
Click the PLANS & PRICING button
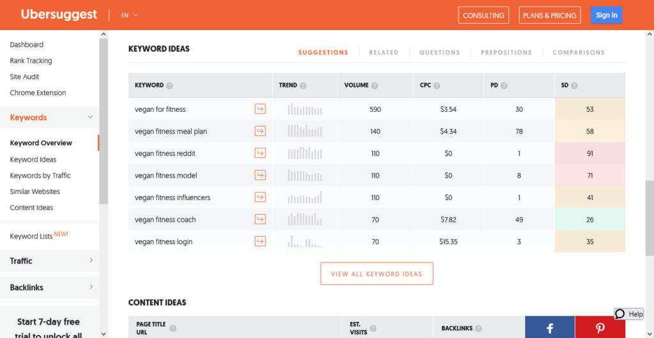(550, 15)
